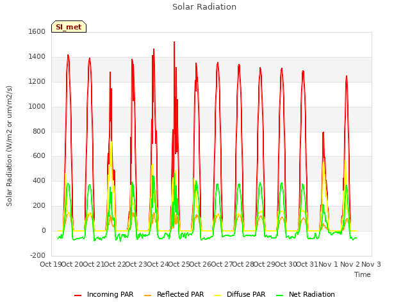Click the 1200 y-axis tick label

tap(37, 82)
